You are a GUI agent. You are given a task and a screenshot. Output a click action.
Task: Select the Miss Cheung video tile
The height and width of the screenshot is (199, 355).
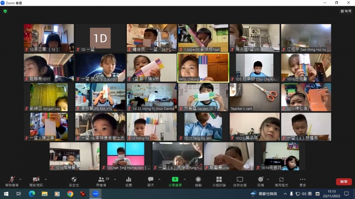203,67
